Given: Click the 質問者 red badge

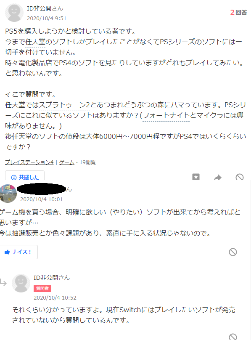Looking at the screenshot, I should [x=42, y=288].
